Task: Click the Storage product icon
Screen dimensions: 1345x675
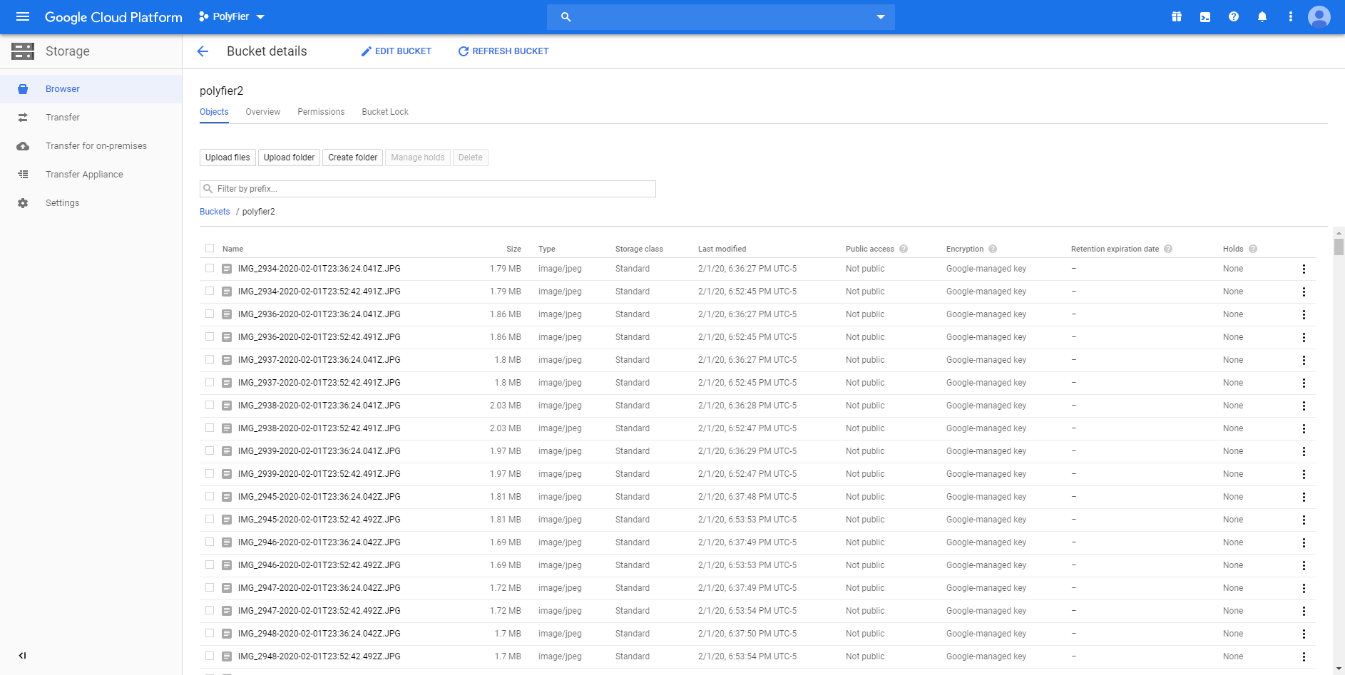Action: 23,51
